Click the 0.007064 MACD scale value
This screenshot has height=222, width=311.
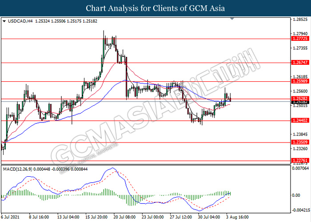pyautogui.click(x=300, y=168)
